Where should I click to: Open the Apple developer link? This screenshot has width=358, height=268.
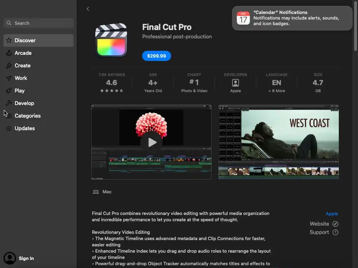[331, 214]
